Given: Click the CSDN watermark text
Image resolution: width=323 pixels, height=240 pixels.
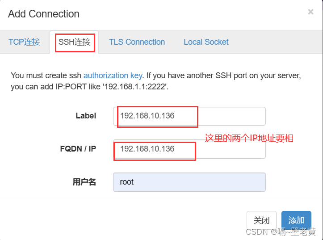Looking at the screenshot, I should tap(281, 232).
